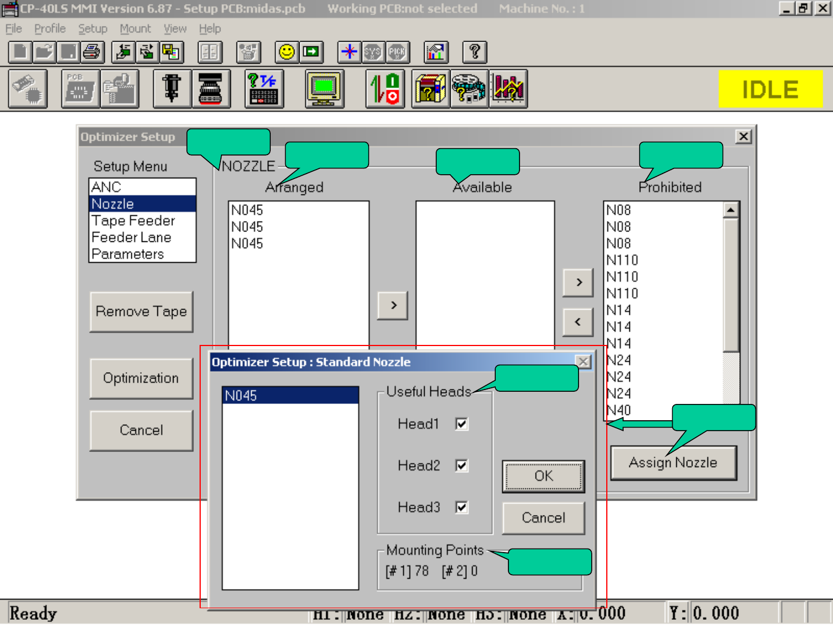Viewport: 833px width, 625px height.
Task: Click the nozzle head icon in large toolbar
Action: [x=172, y=89]
